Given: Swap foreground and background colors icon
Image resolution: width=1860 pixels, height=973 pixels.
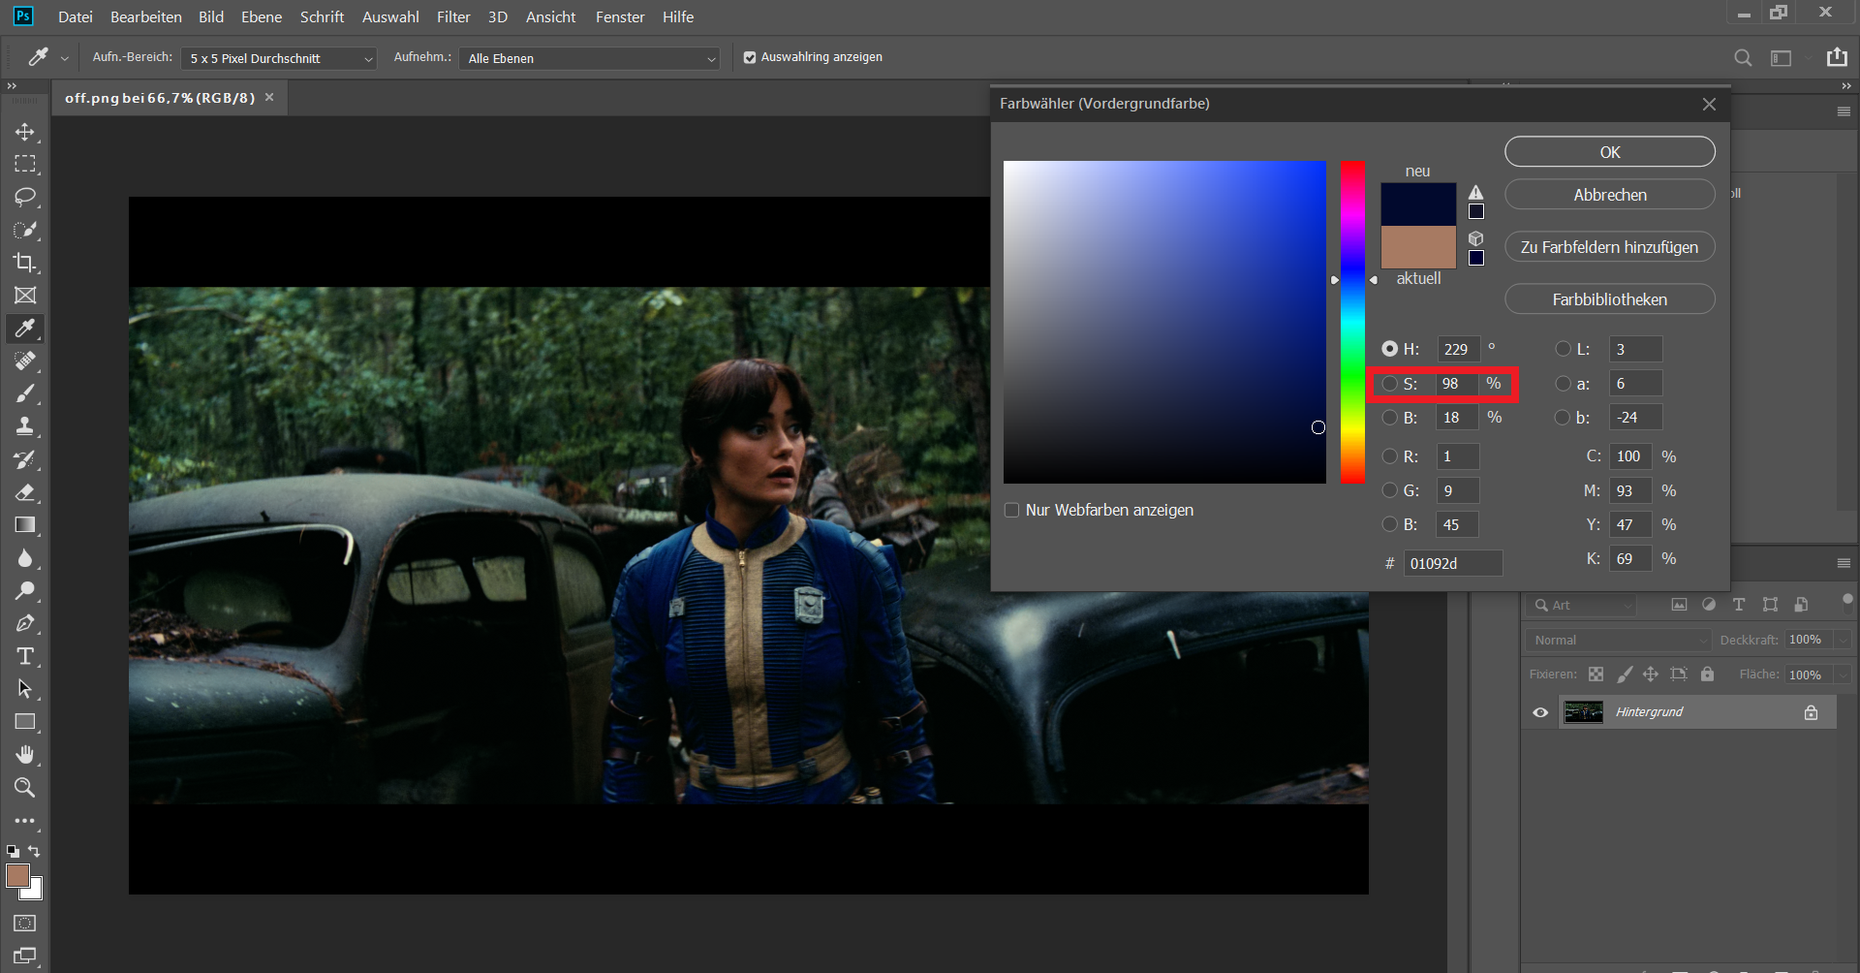Looking at the screenshot, I should tap(34, 851).
